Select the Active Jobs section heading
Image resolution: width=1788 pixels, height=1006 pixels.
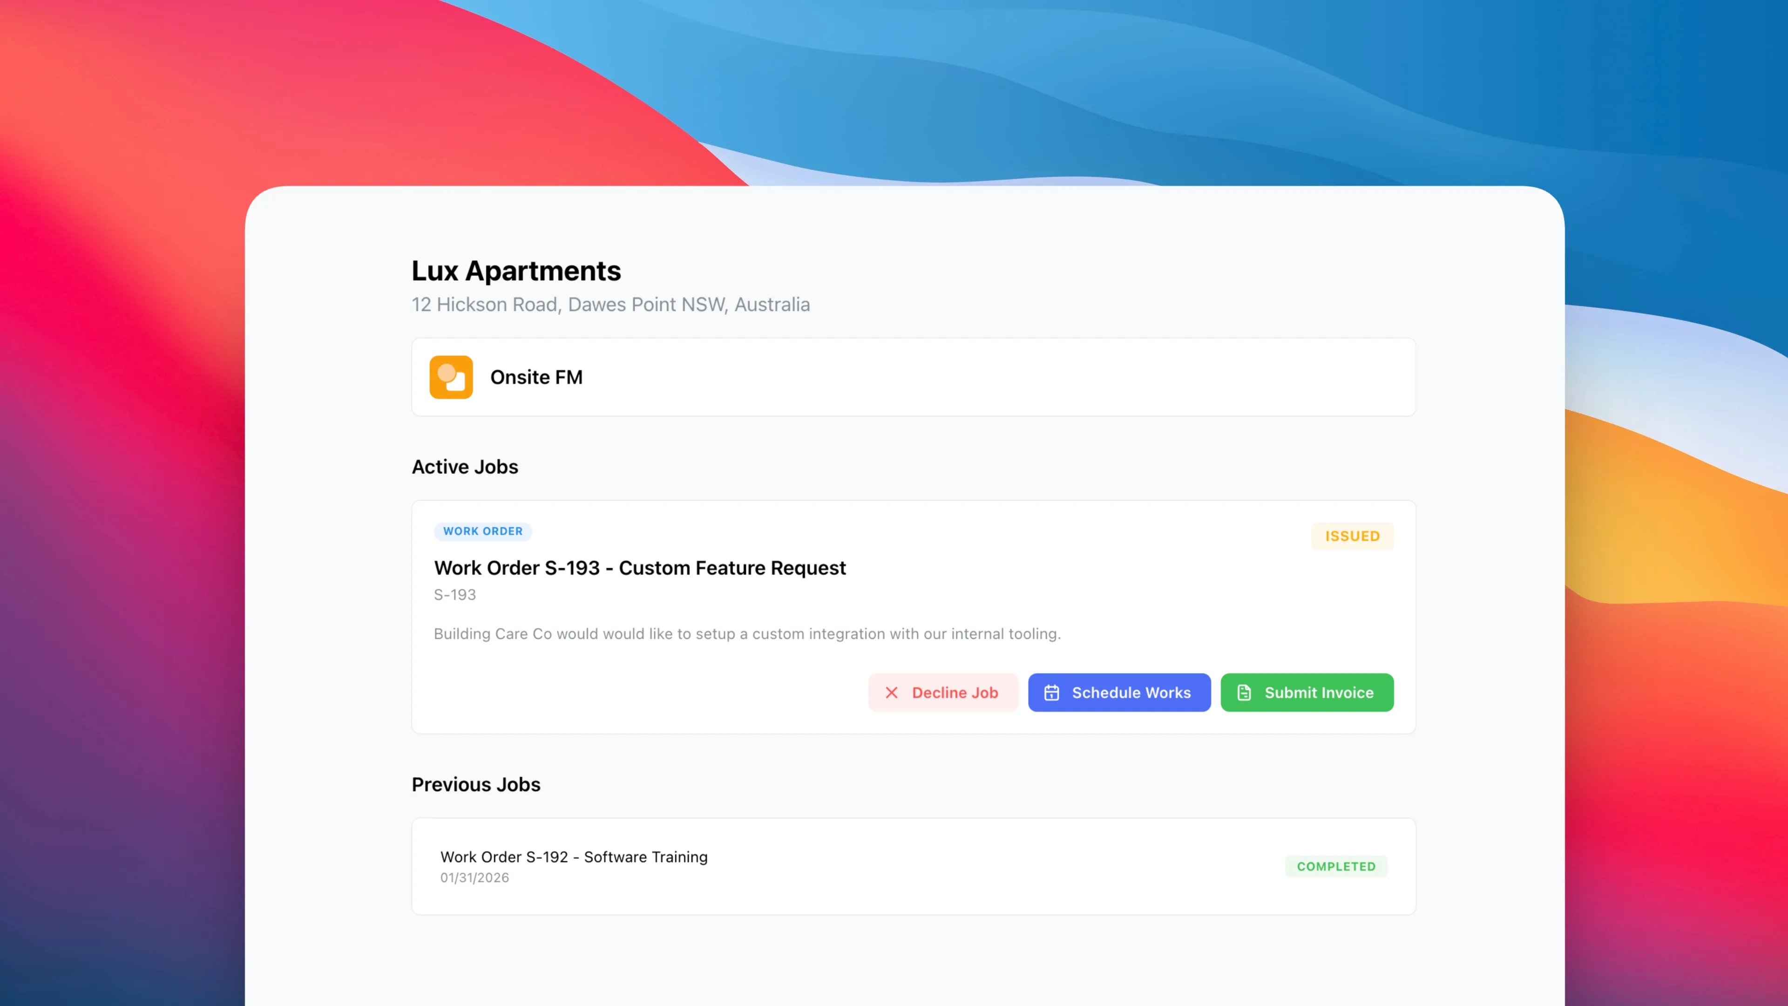pyautogui.click(x=464, y=467)
